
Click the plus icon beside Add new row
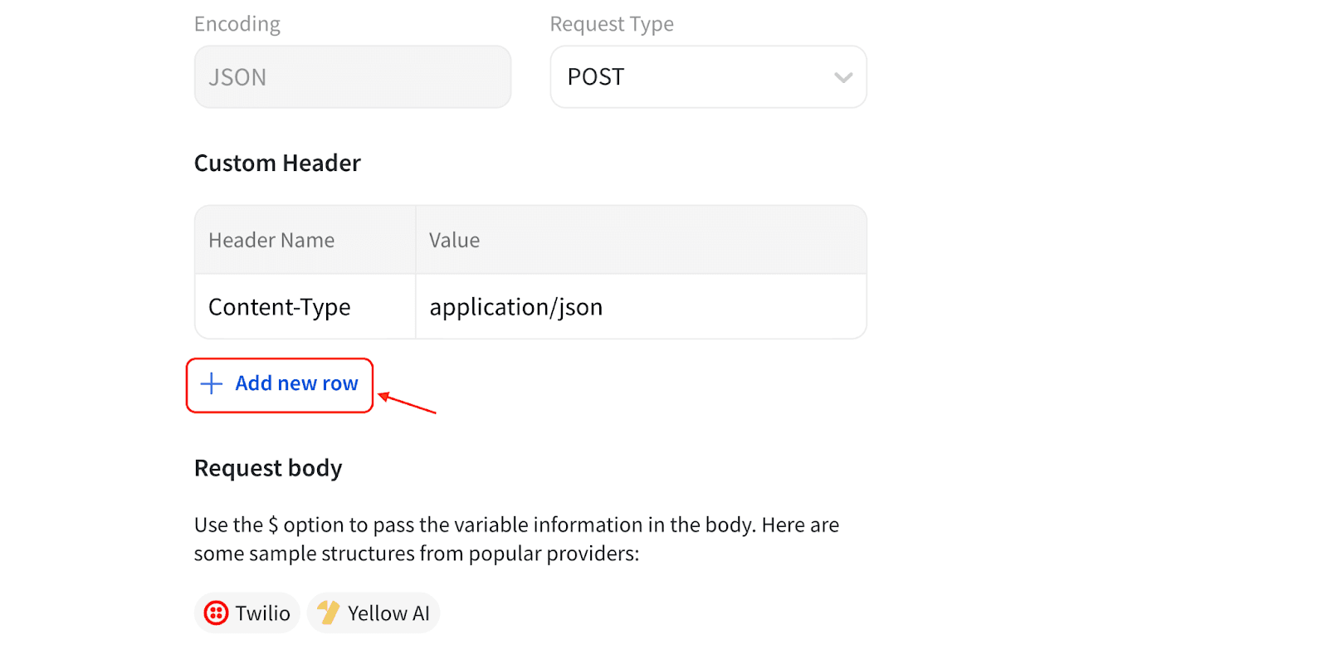tap(212, 383)
